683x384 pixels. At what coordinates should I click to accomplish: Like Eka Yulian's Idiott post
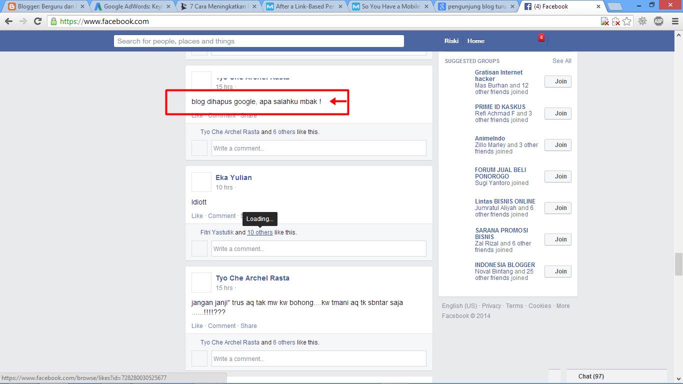click(197, 216)
